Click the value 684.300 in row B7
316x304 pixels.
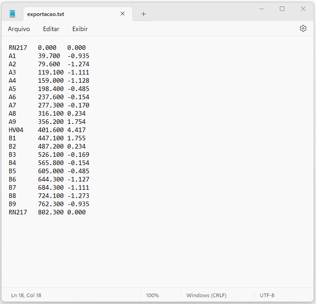[51, 188]
